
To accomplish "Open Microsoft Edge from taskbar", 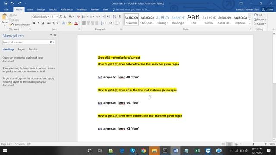I will point(122,151).
